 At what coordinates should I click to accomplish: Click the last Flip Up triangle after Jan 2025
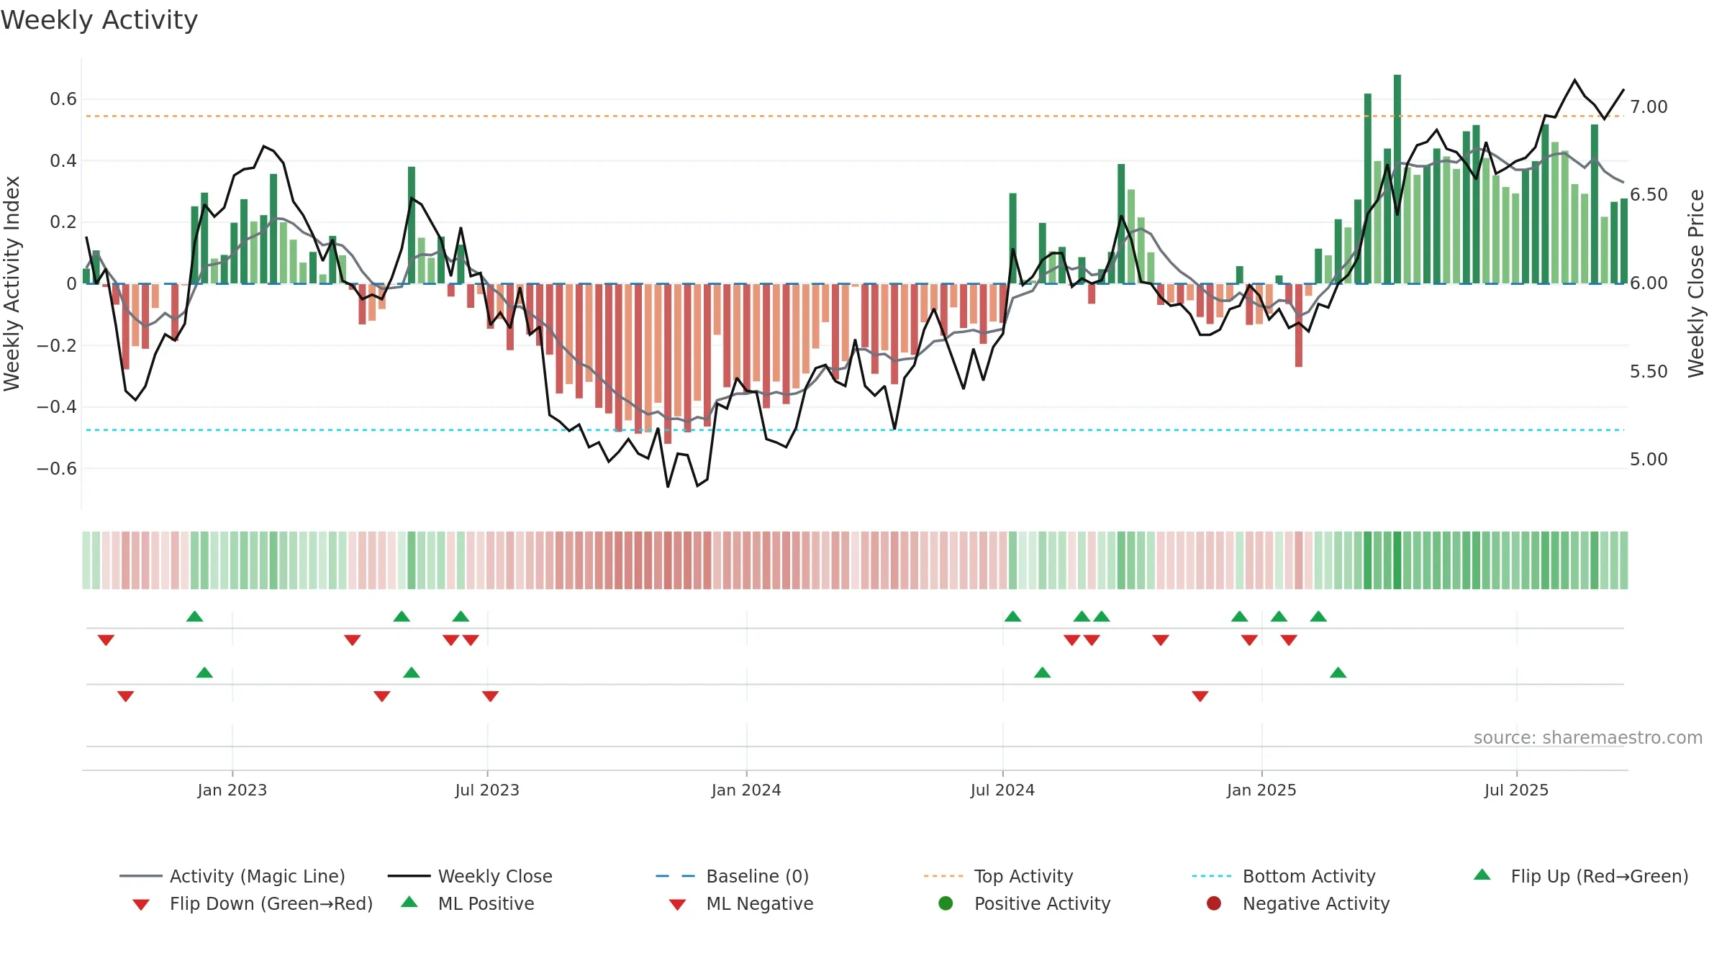[1318, 616]
